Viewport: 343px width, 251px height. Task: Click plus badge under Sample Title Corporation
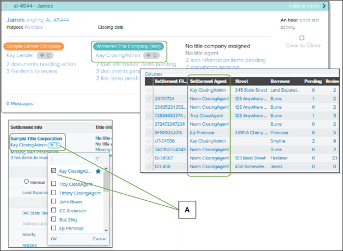pyautogui.click(x=54, y=145)
